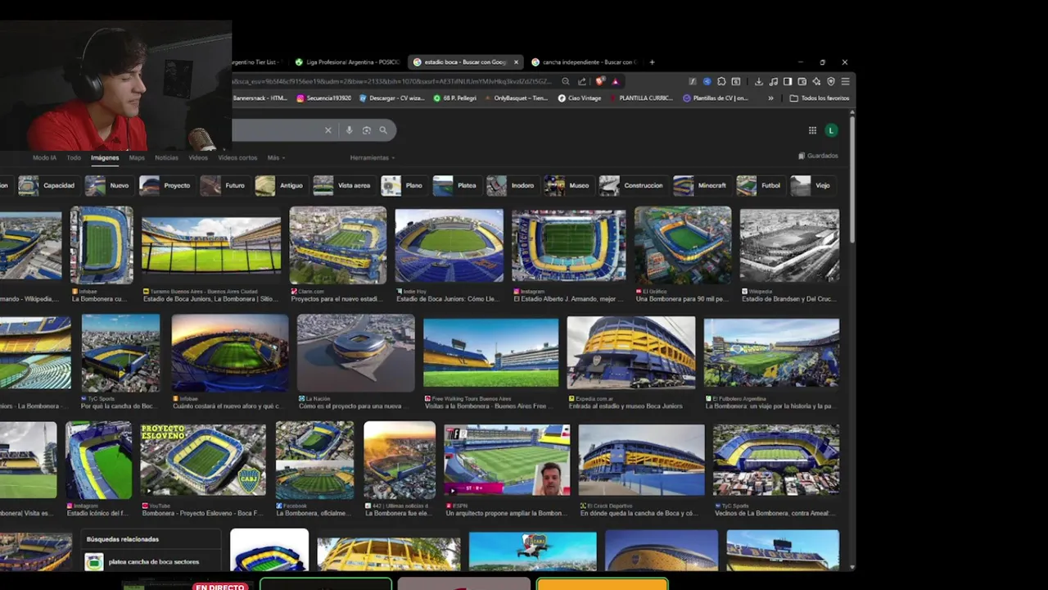The height and width of the screenshot is (590, 1048).
Task: Open the browser hamburger main menu
Action: 846,81
